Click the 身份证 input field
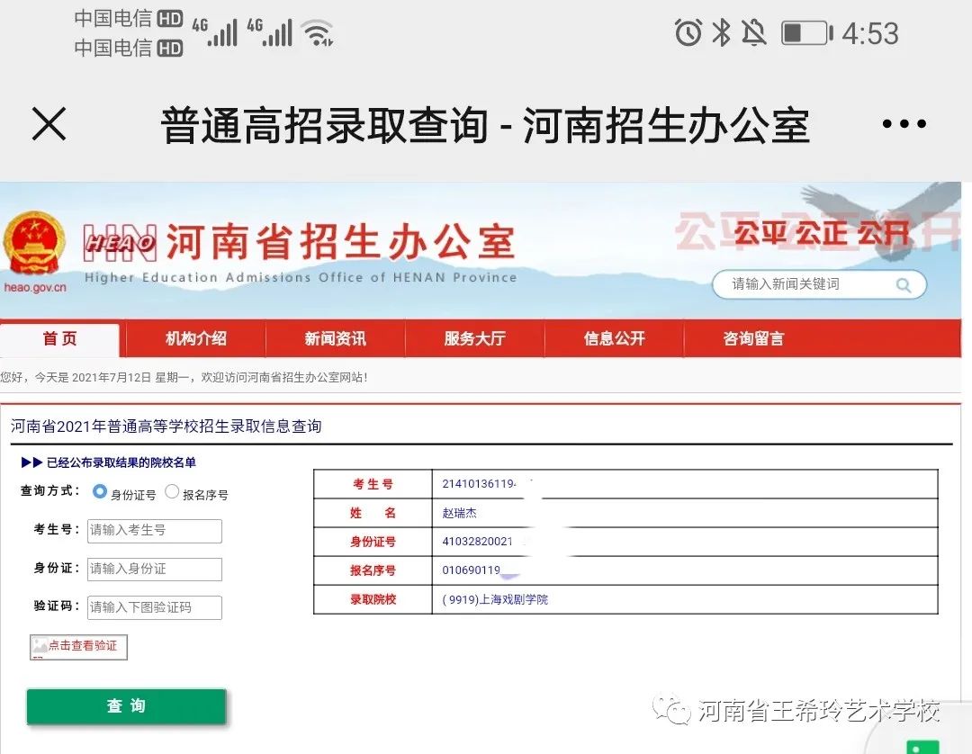Screen dimensions: 972x754 point(155,569)
